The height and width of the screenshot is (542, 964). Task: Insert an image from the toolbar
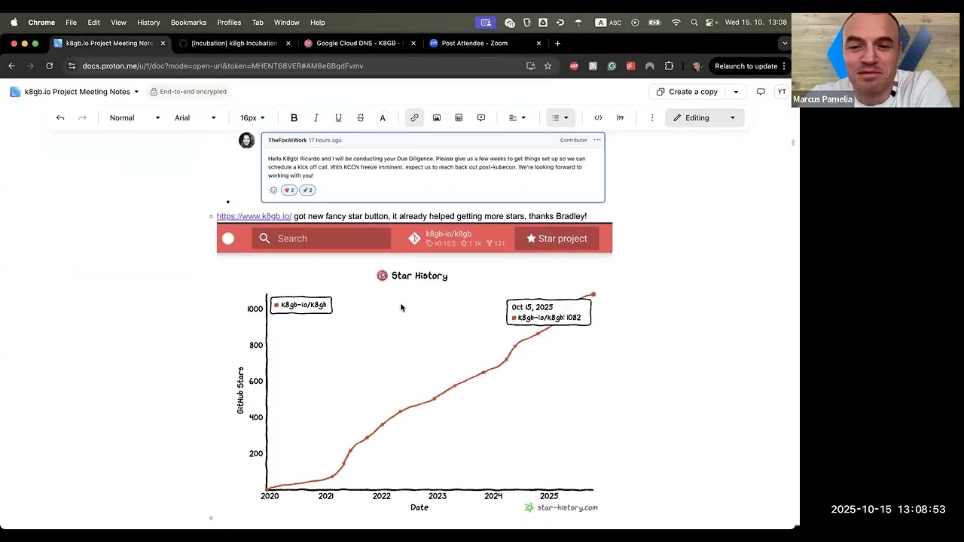[437, 117]
